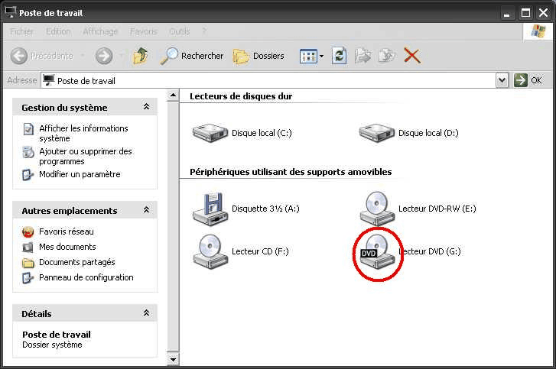The width and height of the screenshot is (556, 369).
Task: Open the Outils menu
Action: (x=180, y=32)
